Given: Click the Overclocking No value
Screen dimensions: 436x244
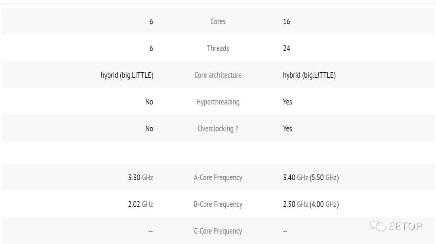Looking at the screenshot, I should [149, 129].
